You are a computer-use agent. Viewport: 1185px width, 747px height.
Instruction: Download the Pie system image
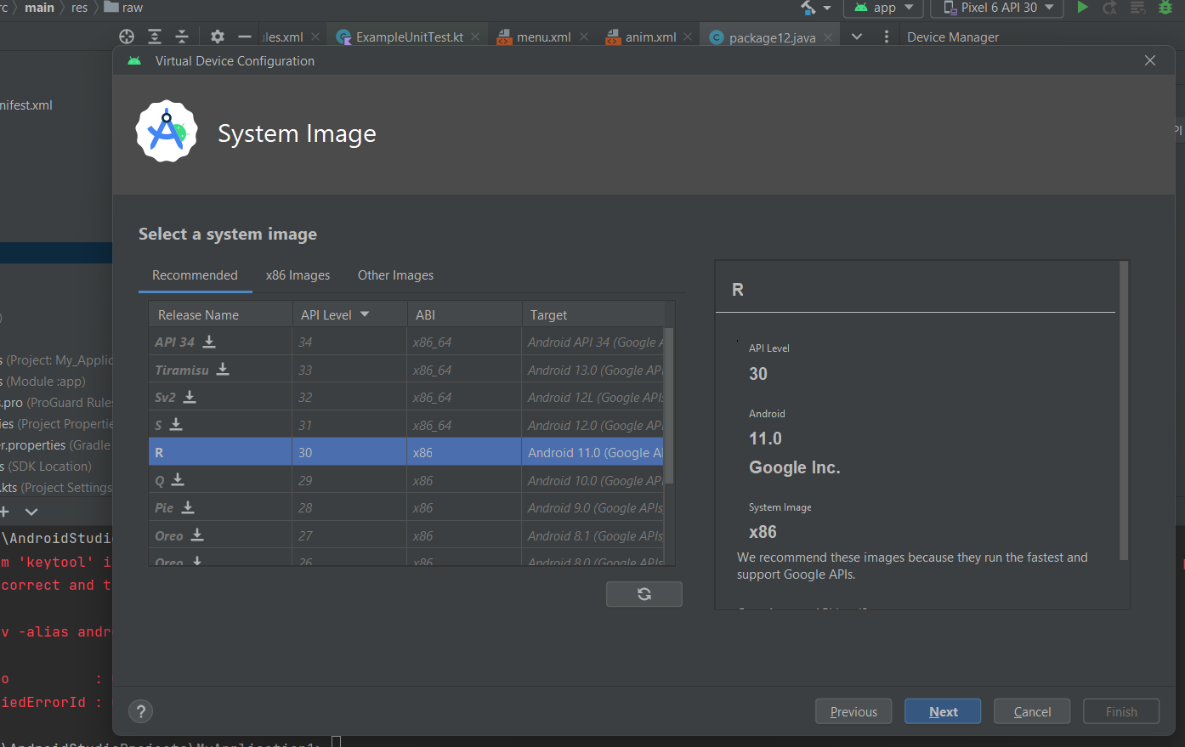pyautogui.click(x=188, y=507)
